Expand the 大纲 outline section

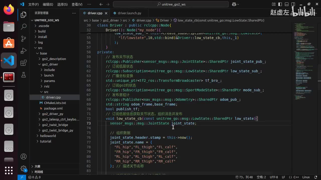55,166
